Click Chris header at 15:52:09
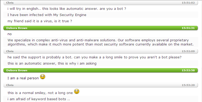Viewport: 202px width, 102px height. click(101, 51)
